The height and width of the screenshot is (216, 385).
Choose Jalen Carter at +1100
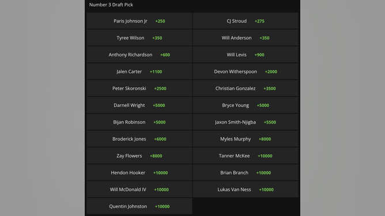pos(139,72)
